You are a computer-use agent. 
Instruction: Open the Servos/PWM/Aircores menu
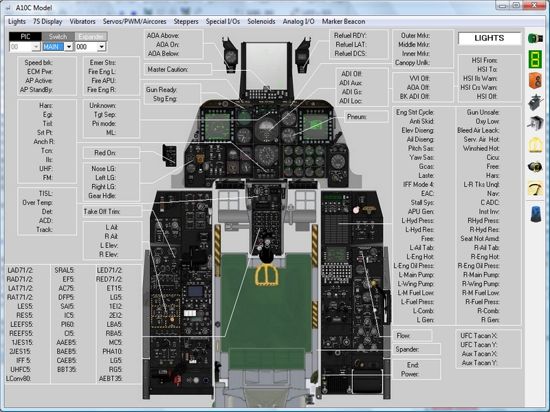coord(135,21)
